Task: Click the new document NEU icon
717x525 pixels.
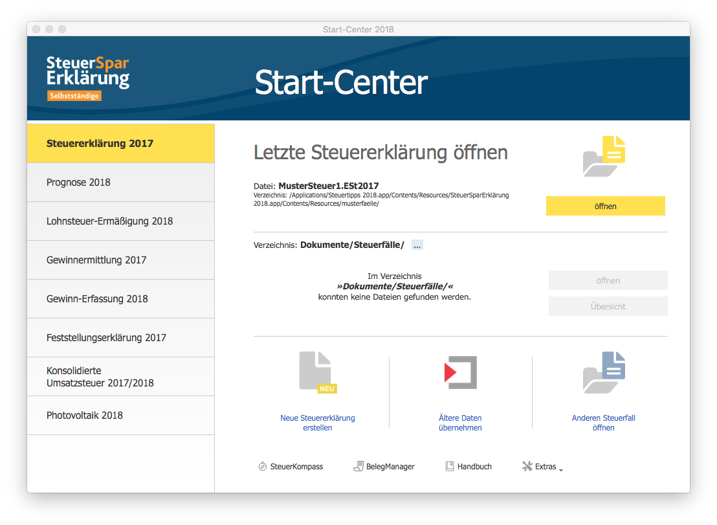Action: click(x=318, y=372)
